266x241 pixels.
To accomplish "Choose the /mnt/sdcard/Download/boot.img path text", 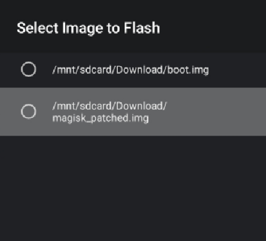I will (x=131, y=70).
